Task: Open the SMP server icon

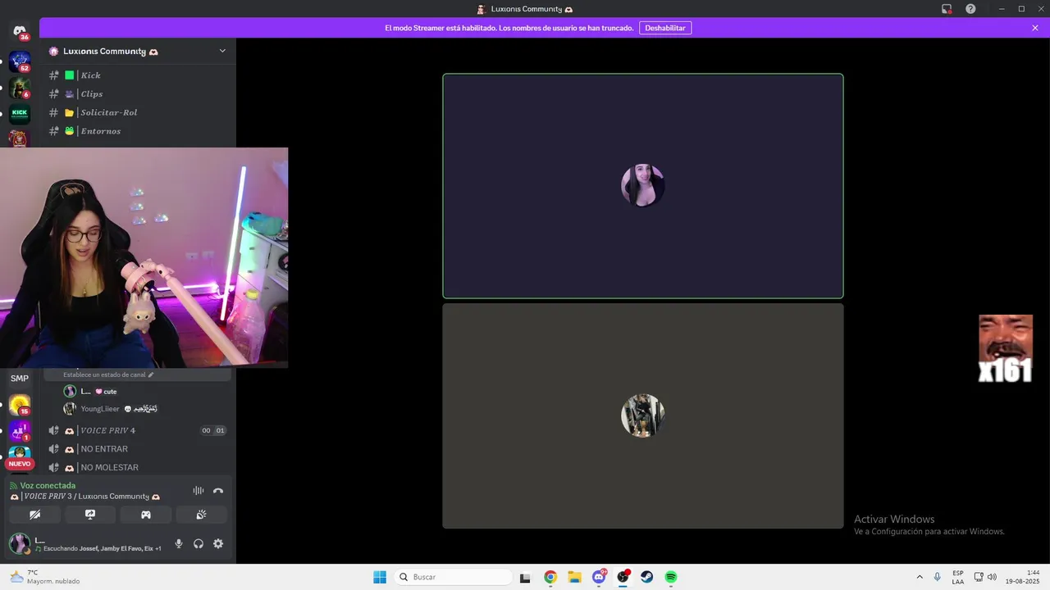Action: pyautogui.click(x=20, y=379)
